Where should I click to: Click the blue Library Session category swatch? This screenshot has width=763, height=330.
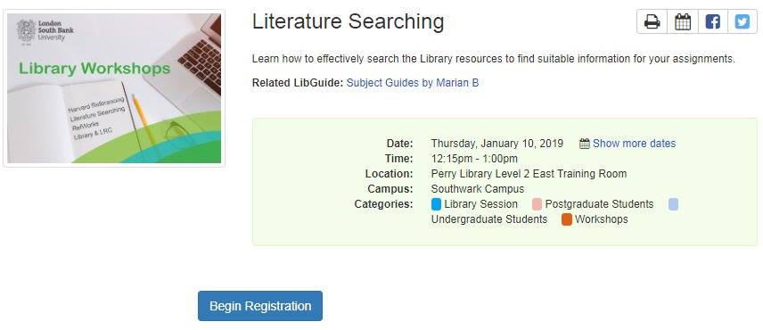436,204
